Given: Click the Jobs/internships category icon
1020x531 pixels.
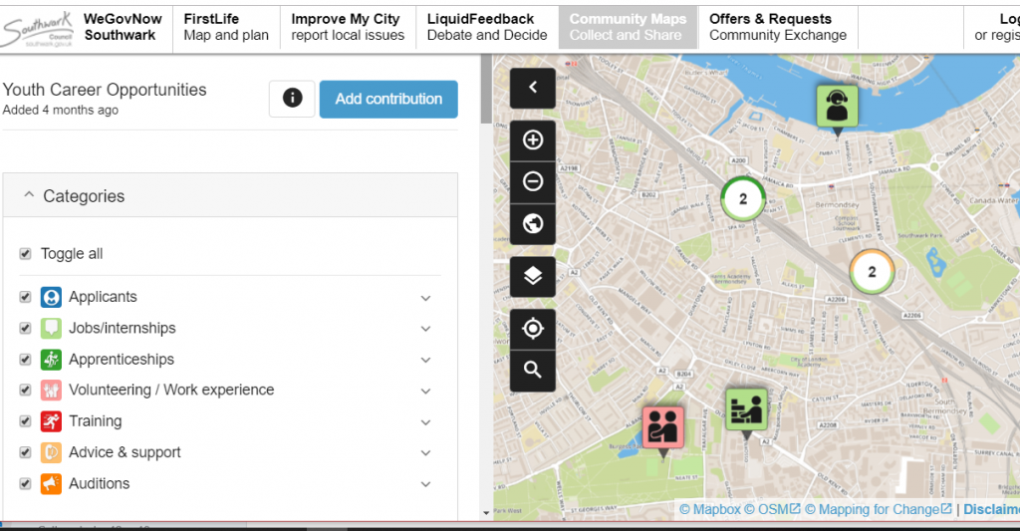Looking at the screenshot, I should pos(51,328).
